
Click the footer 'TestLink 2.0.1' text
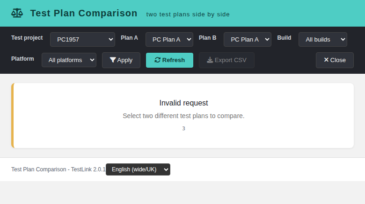point(88,169)
